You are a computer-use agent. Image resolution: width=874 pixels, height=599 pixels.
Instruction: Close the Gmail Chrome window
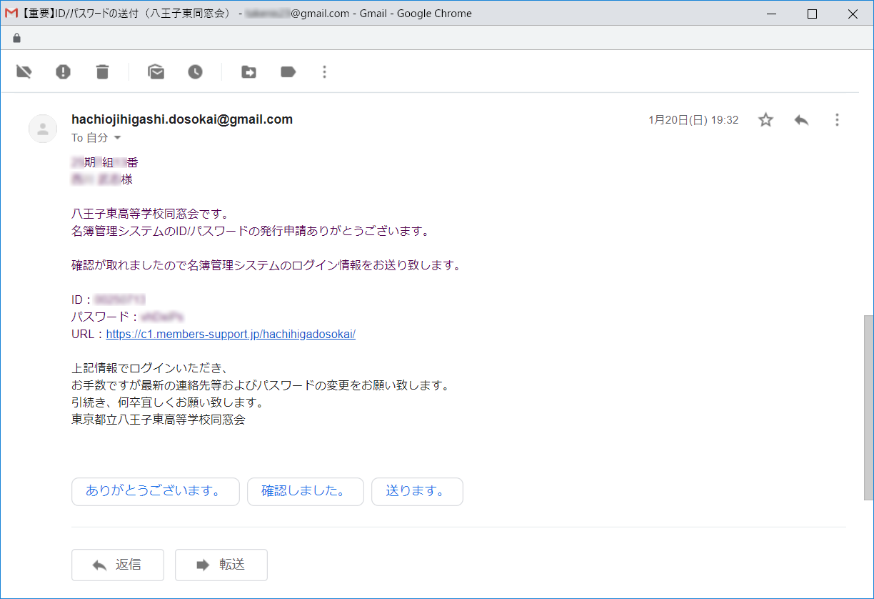tap(853, 14)
